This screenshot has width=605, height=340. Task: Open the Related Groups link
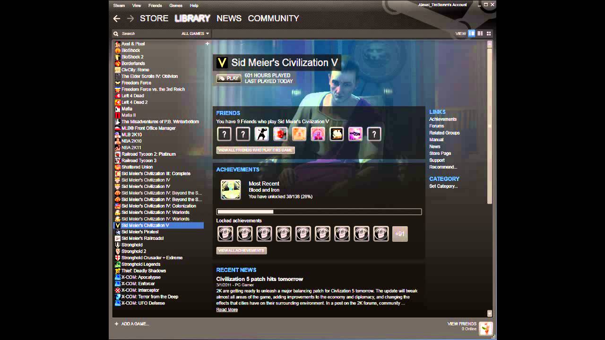444,133
